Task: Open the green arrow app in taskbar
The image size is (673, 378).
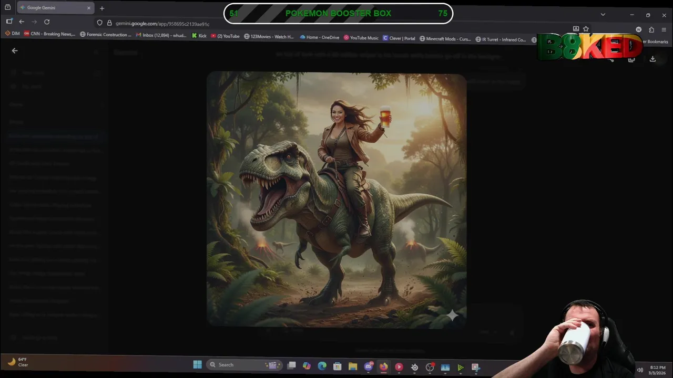Action: 461,368
